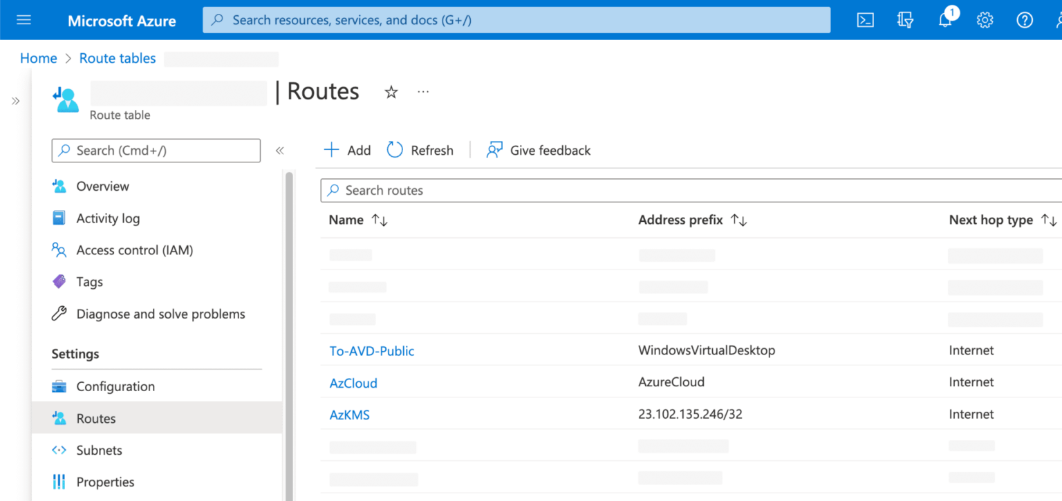Open Diagnose and solve problems
Viewport: 1062px width, 501px height.
160,314
